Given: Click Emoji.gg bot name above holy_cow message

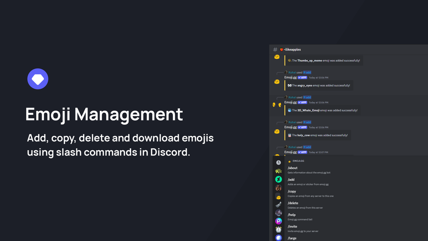Looking at the screenshot, I should coord(290,127).
